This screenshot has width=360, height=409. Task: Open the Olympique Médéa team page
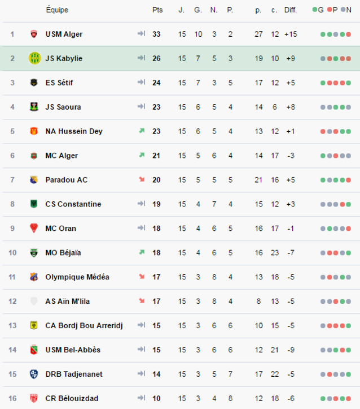coord(77,277)
